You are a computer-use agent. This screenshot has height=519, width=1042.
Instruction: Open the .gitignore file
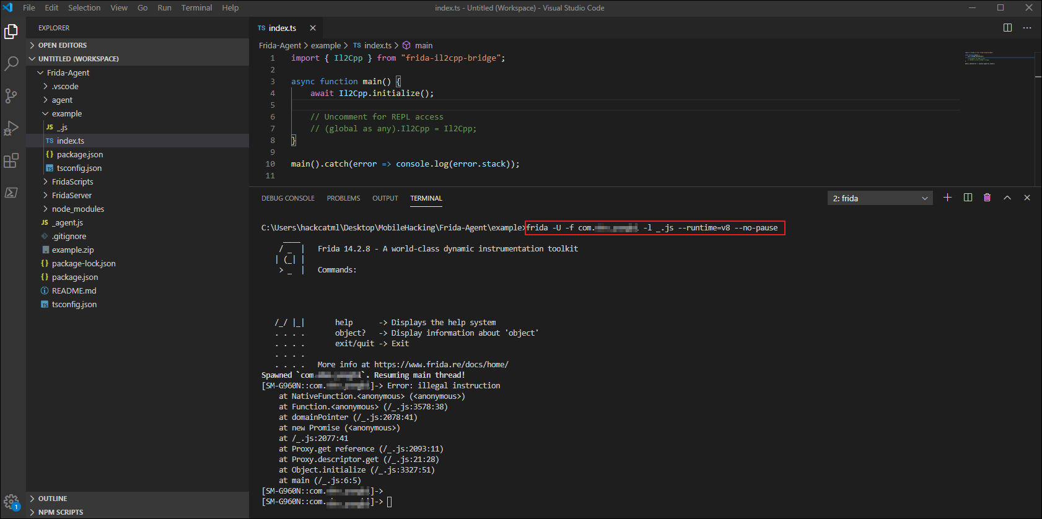pyautogui.click(x=138, y=236)
